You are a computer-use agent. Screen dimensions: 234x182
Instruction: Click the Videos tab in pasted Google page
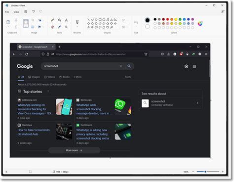click(49, 77)
